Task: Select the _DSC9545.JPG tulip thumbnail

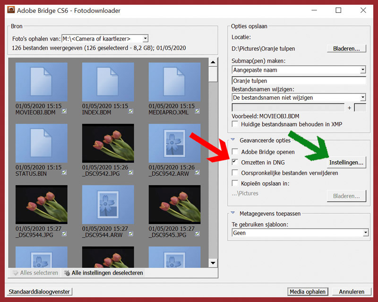Action: 174,205
